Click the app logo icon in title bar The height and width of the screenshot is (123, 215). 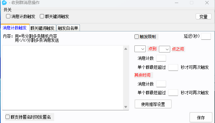point(4,2)
